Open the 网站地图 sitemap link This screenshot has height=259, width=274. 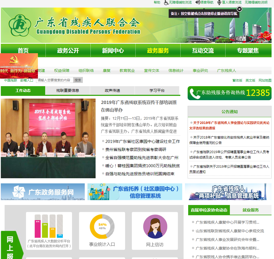pos(265,80)
